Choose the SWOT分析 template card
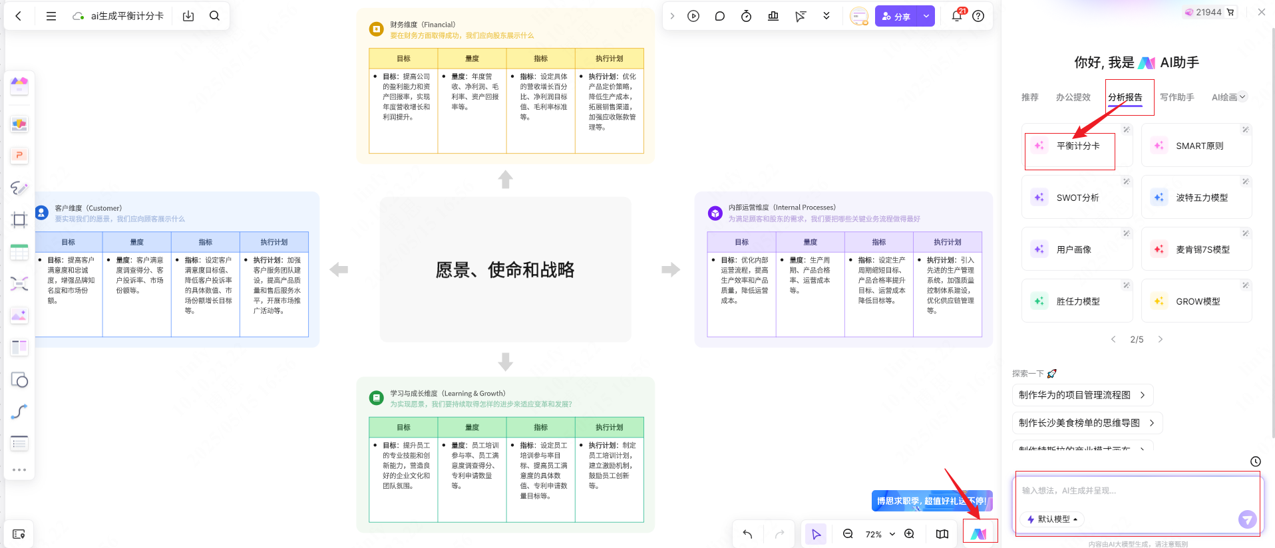Screen dimensions: 1275x548 pos(1077,198)
